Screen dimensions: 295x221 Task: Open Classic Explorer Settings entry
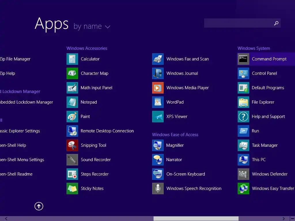click(20, 131)
